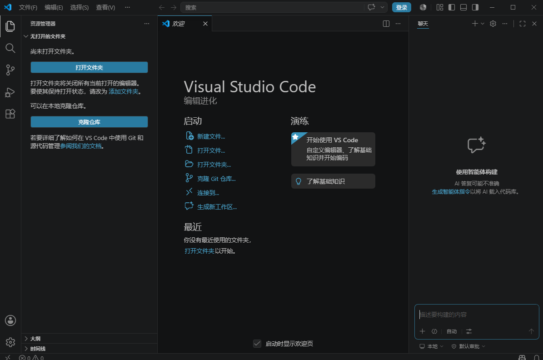Select the 聊天 panel tab
Screen dimensions: 543x360
click(x=423, y=24)
